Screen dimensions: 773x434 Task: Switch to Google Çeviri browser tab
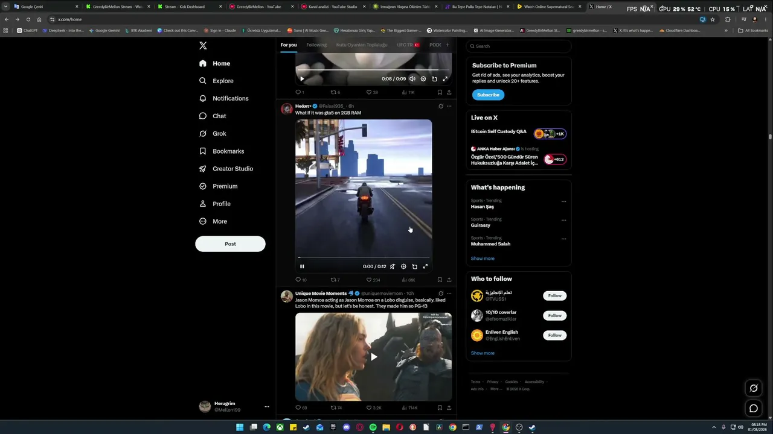45,7
